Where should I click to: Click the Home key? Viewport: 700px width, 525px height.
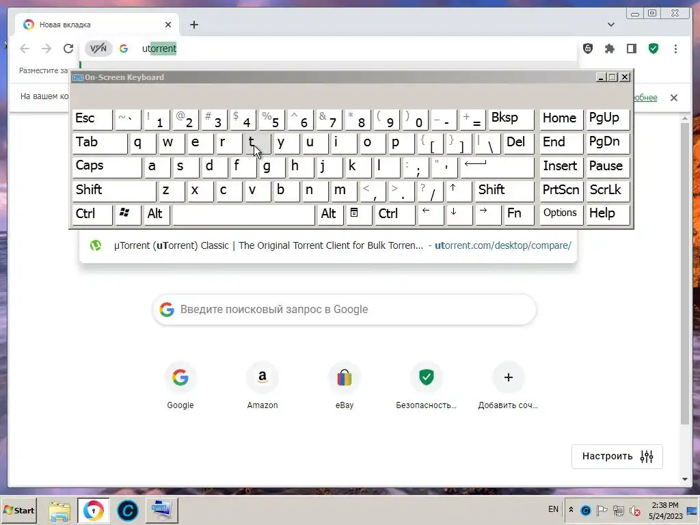tap(561, 119)
